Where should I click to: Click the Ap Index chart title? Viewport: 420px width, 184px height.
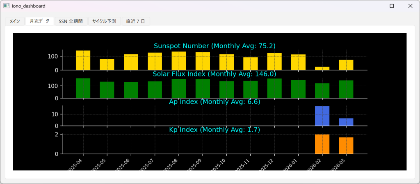tap(215, 102)
